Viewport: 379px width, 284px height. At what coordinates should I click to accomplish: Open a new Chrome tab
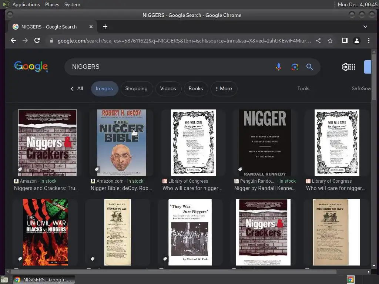click(x=105, y=27)
